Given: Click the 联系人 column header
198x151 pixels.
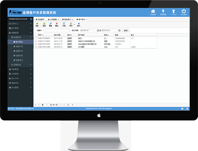Looking at the screenshot, I should click(x=109, y=35).
